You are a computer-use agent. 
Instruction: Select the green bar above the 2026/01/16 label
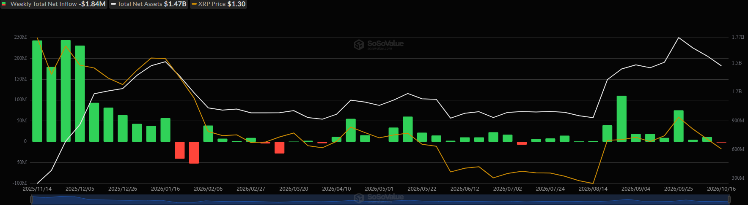coord(165,130)
